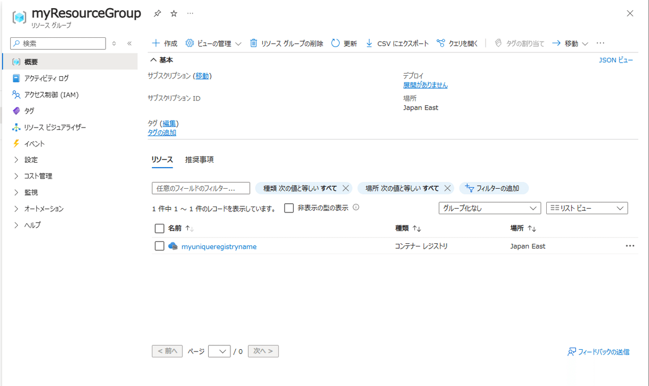Collapse the 基本 essentials section

pyautogui.click(x=162, y=60)
